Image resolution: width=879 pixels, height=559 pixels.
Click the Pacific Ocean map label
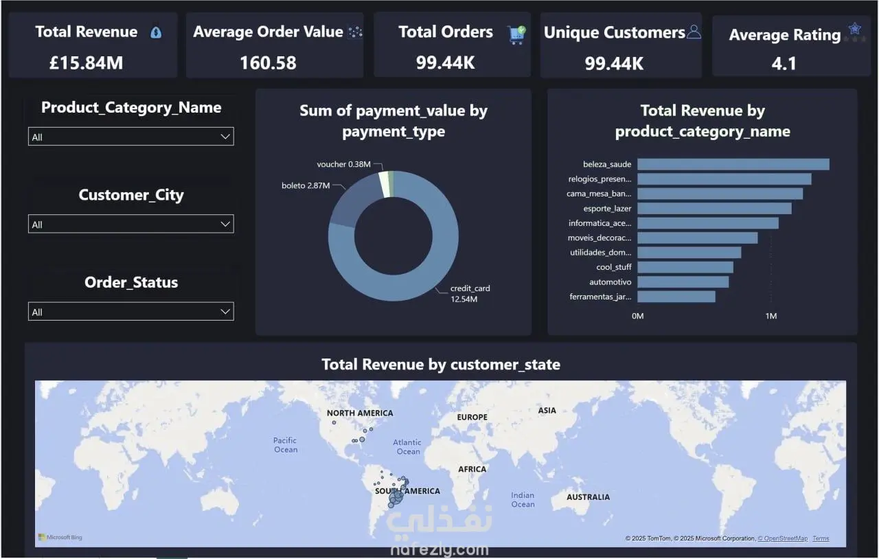[285, 445]
